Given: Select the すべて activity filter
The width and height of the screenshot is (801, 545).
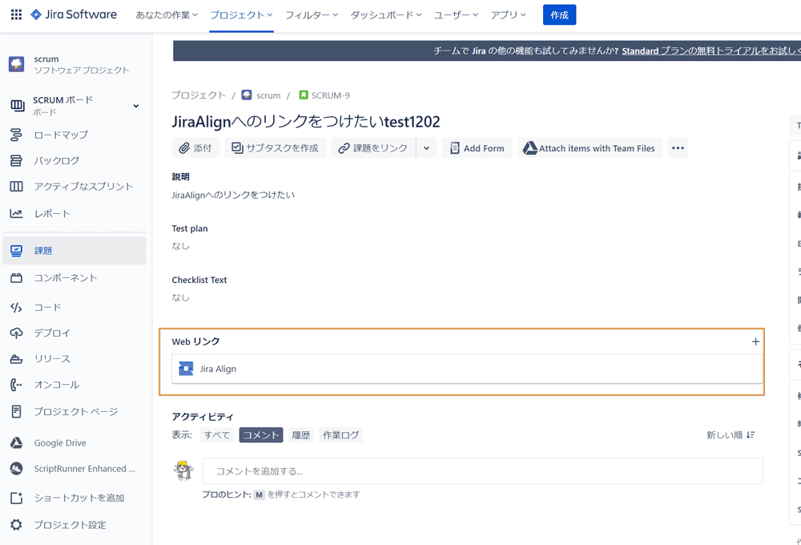Looking at the screenshot, I should point(216,435).
